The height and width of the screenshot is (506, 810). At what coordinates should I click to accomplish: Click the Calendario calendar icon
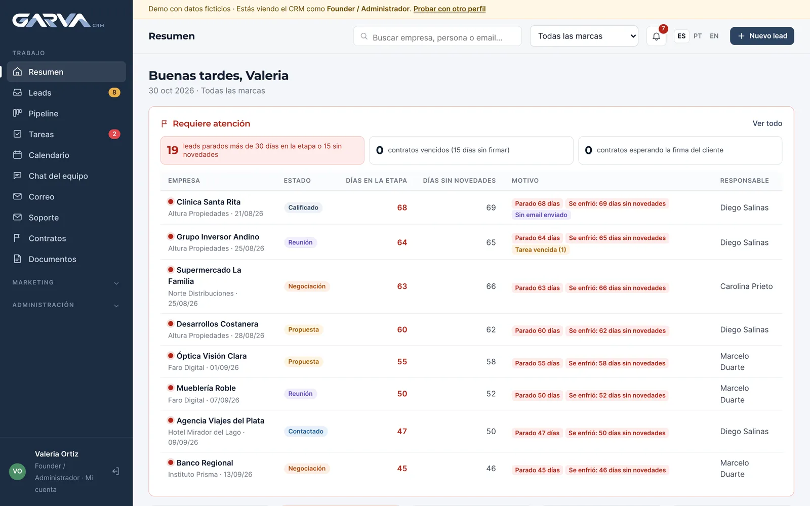[x=18, y=154]
